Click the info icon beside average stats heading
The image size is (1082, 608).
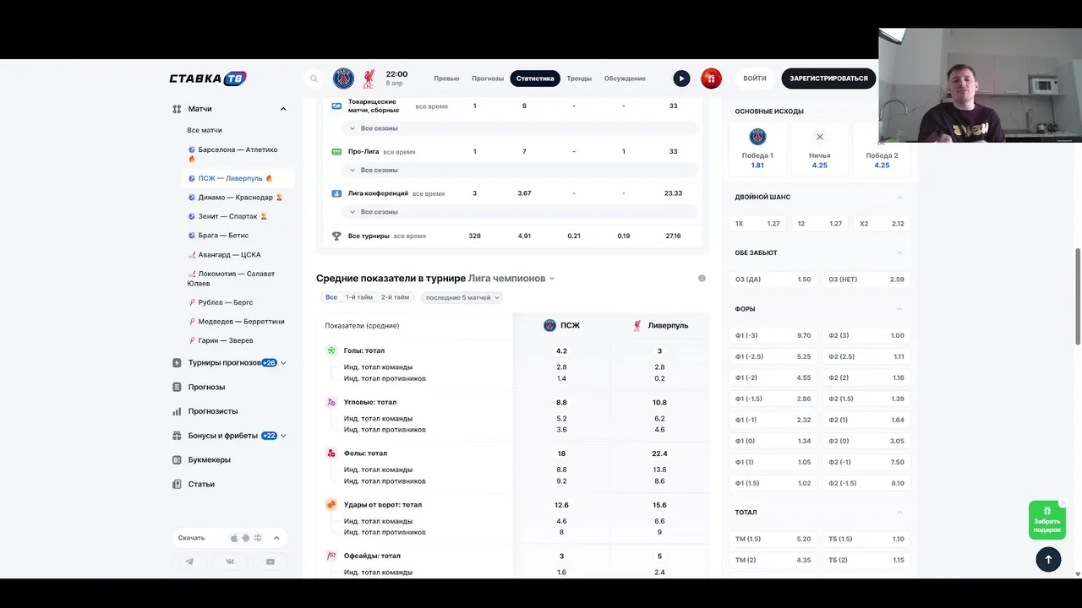702,278
